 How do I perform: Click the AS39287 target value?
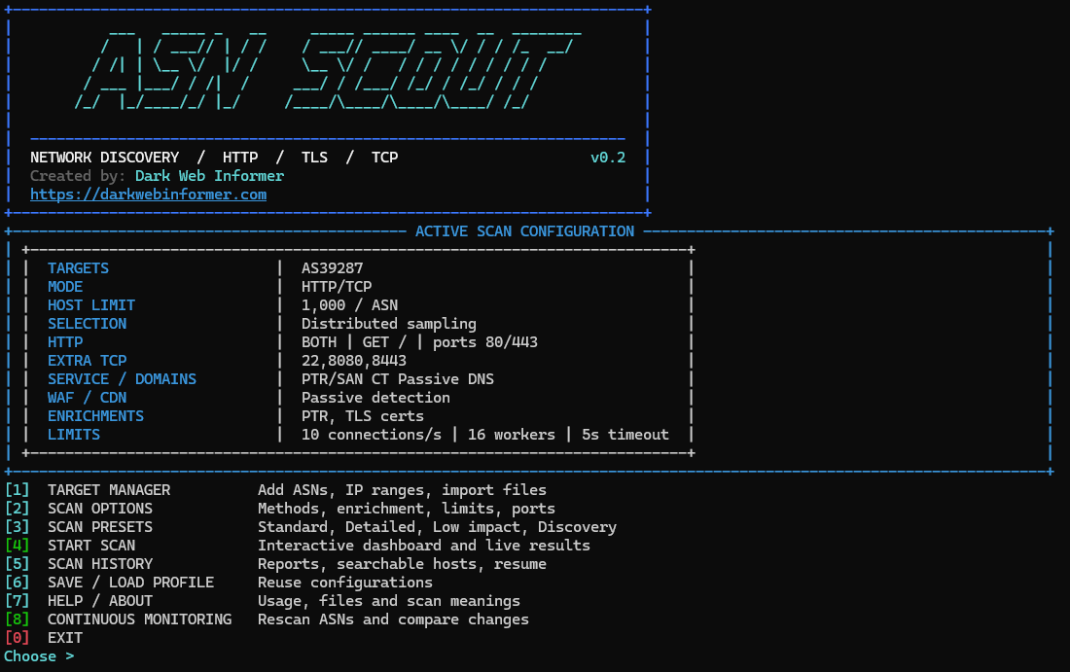coord(333,268)
